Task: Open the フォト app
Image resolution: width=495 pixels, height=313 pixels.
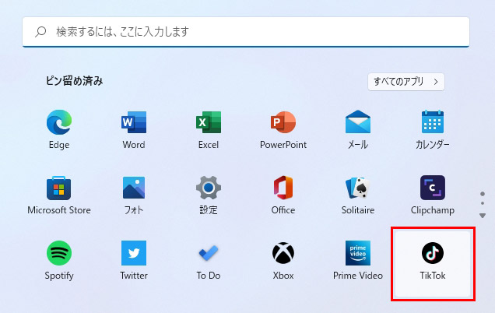Action: [x=134, y=188]
